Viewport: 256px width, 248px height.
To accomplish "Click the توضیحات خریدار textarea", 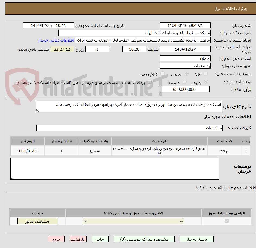I will [114, 169].
